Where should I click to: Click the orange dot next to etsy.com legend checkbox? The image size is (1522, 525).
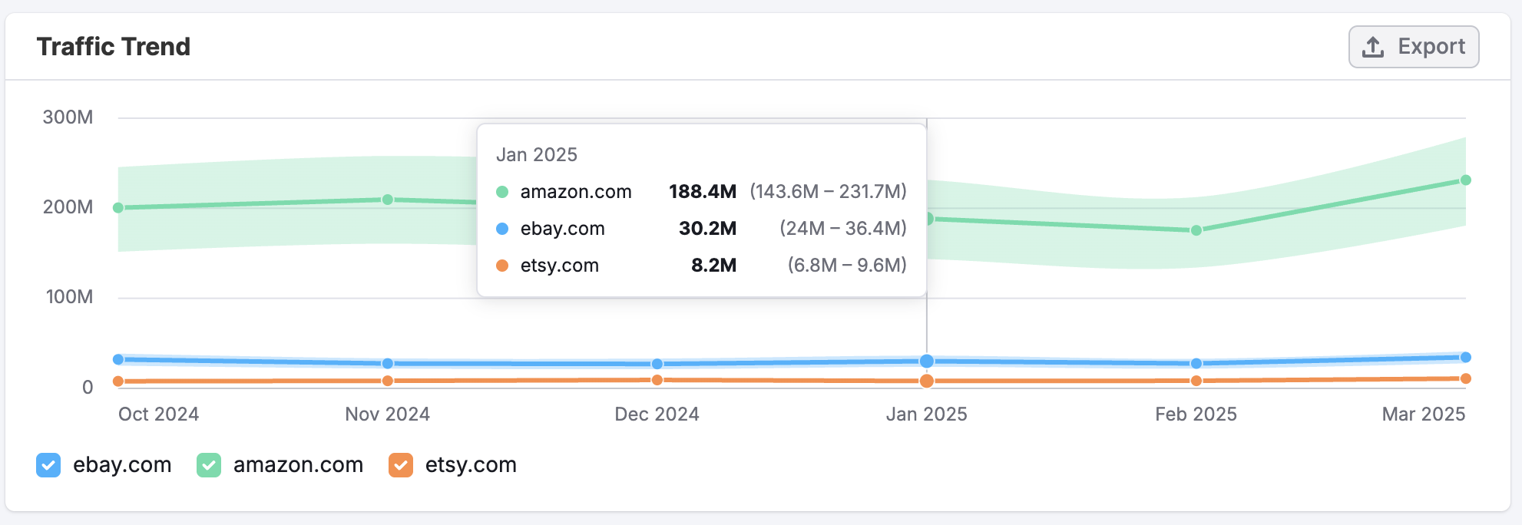pyautogui.click(x=400, y=464)
